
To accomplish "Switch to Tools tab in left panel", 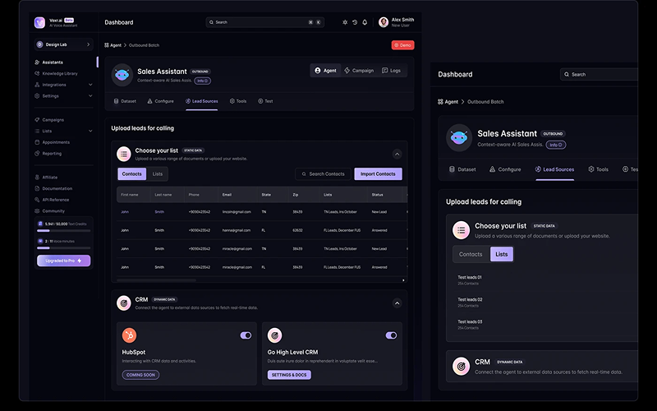I will pyautogui.click(x=238, y=101).
